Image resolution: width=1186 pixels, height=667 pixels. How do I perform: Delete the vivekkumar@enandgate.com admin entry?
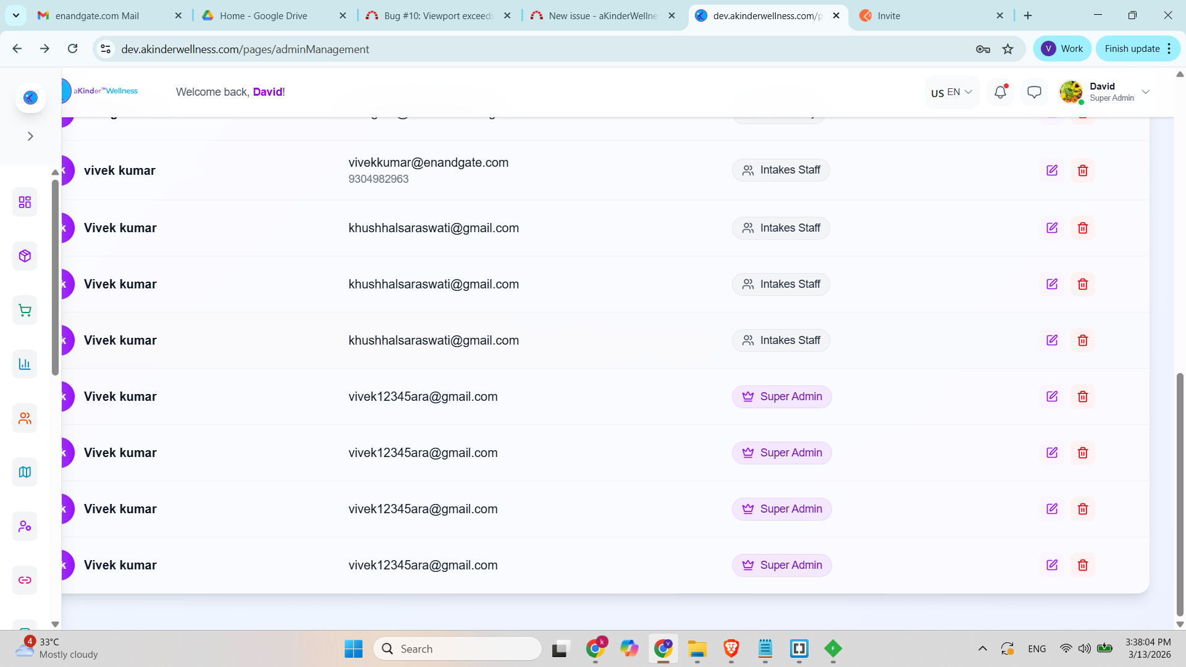1082,170
